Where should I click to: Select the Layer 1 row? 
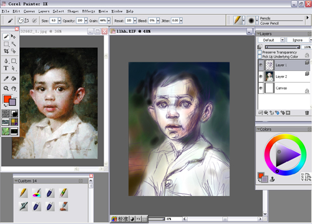coord(284,65)
